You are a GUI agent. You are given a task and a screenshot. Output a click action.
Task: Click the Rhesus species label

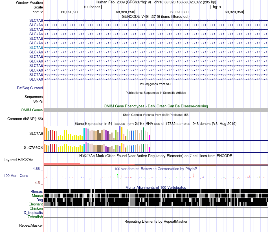click(x=37, y=191)
